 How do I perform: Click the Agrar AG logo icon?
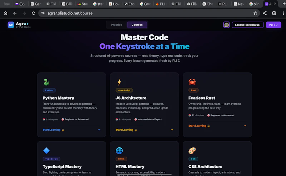click(x=11, y=25)
